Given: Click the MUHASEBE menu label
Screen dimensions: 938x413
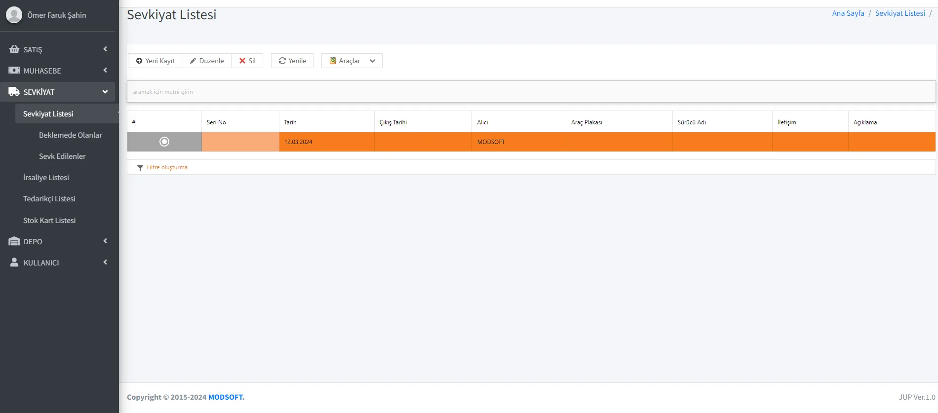Looking at the screenshot, I should (x=42, y=71).
